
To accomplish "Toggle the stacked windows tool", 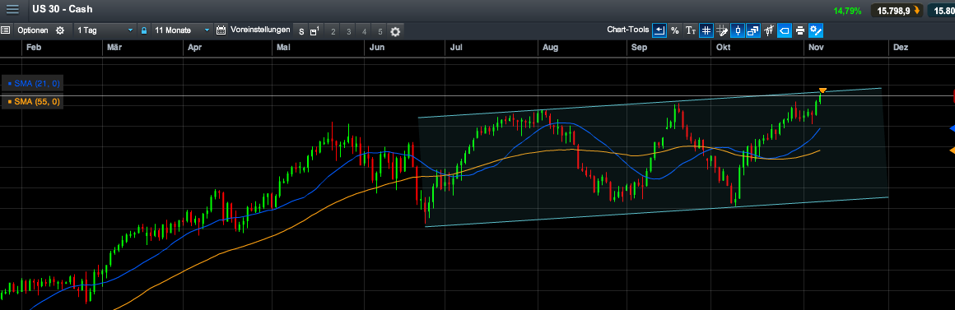I will pos(753,30).
